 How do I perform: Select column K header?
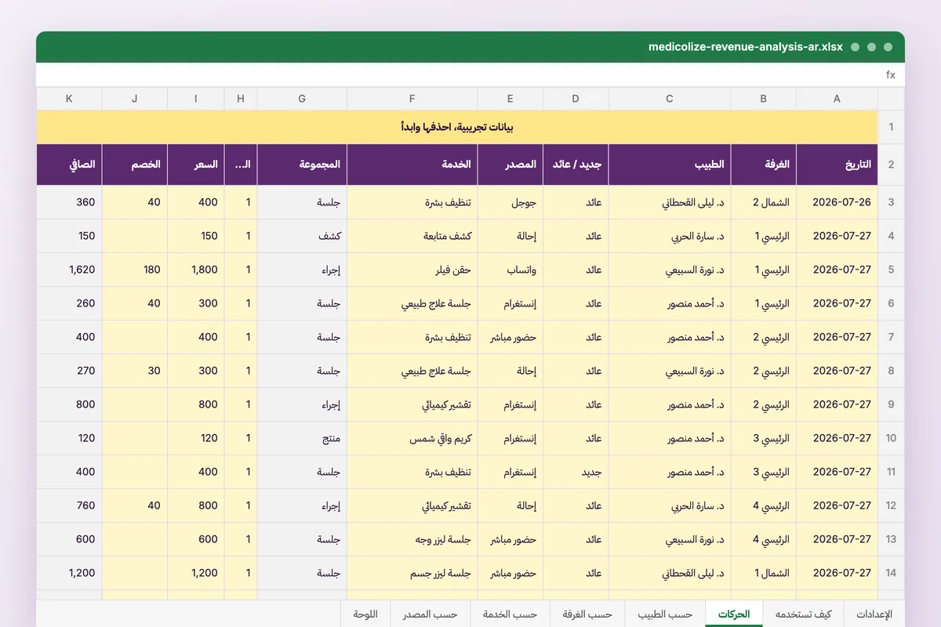click(x=69, y=99)
